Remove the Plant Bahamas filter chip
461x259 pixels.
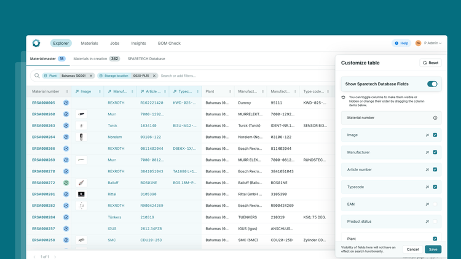click(x=91, y=75)
